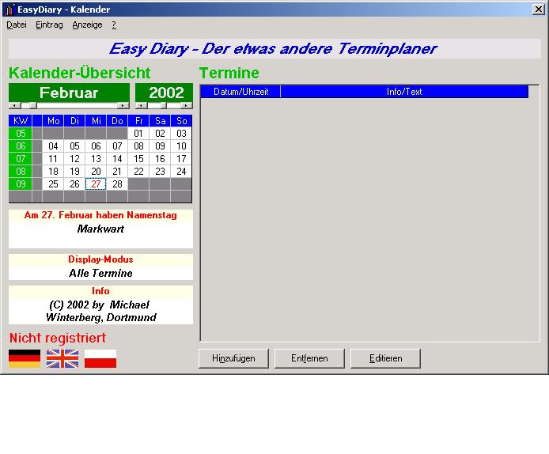Viewport: 549px width, 454px height.
Task: Click the Fr weekday header
Action: pyautogui.click(x=138, y=121)
